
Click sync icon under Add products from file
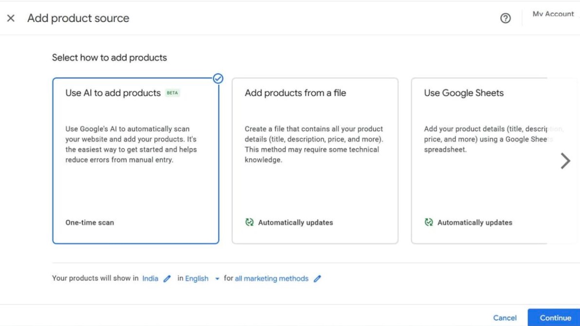[x=249, y=222]
